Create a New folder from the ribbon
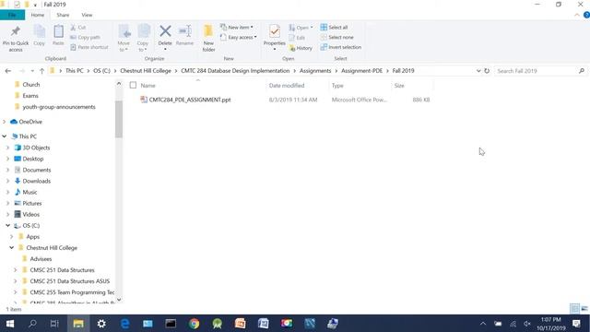590x332 pixels. [x=208, y=38]
